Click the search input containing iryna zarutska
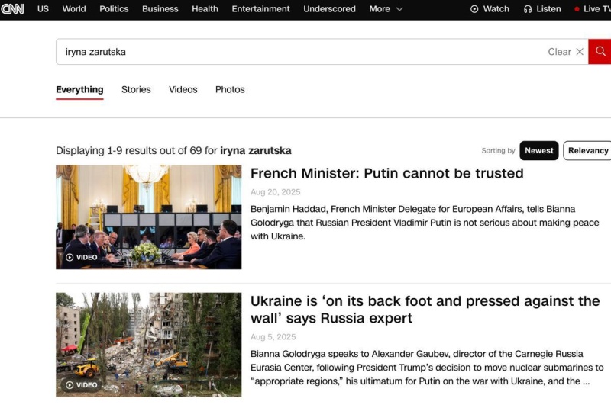The image size is (611, 408). [298, 52]
